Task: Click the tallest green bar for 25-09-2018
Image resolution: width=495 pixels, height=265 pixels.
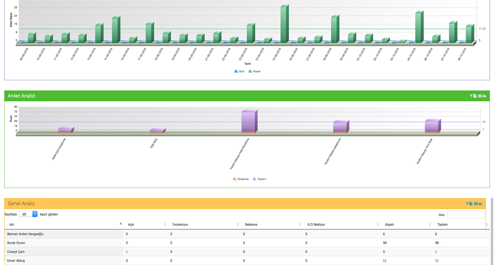Action: [x=284, y=24]
